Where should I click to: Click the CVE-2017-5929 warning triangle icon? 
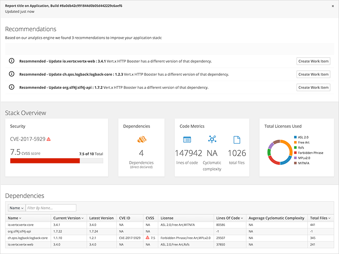(49, 139)
